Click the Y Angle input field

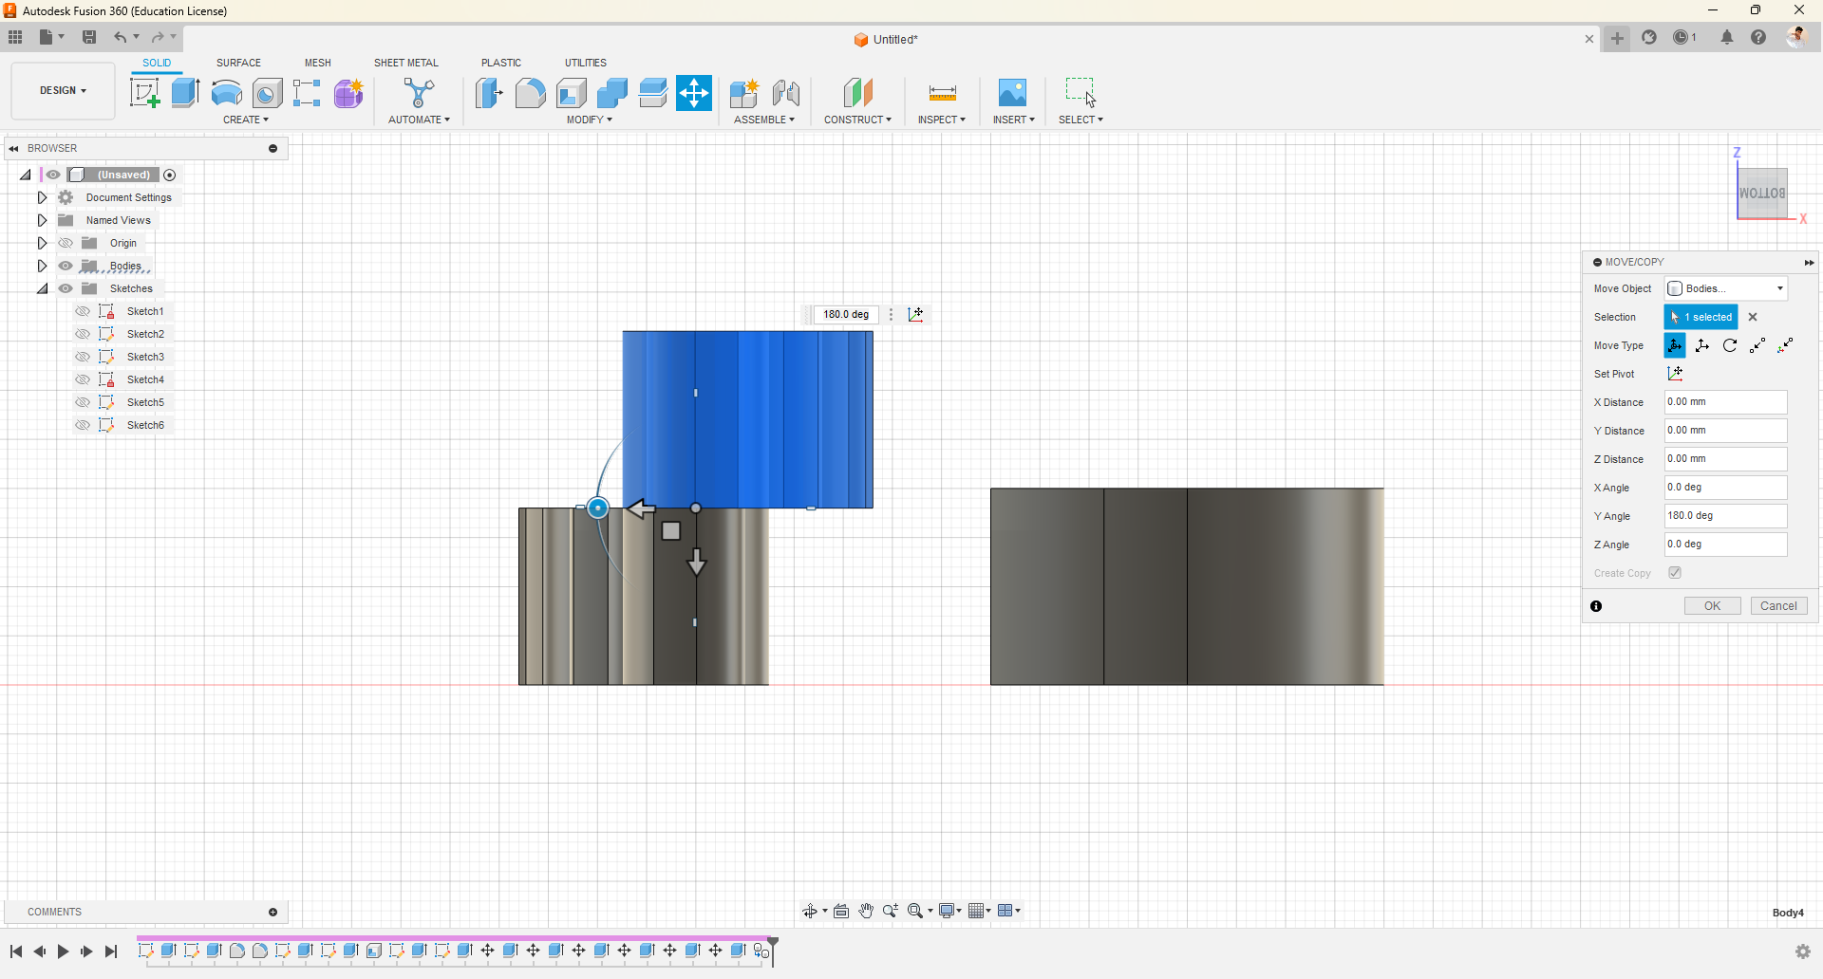click(1724, 516)
